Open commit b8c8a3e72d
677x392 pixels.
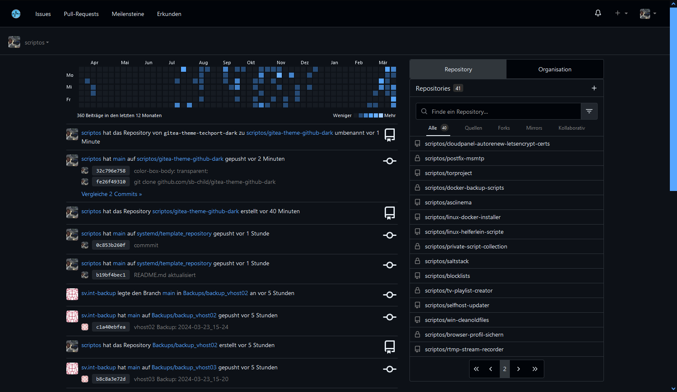(111, 379)
